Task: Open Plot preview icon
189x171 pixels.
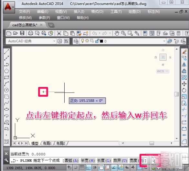Action: click(37, 33)
